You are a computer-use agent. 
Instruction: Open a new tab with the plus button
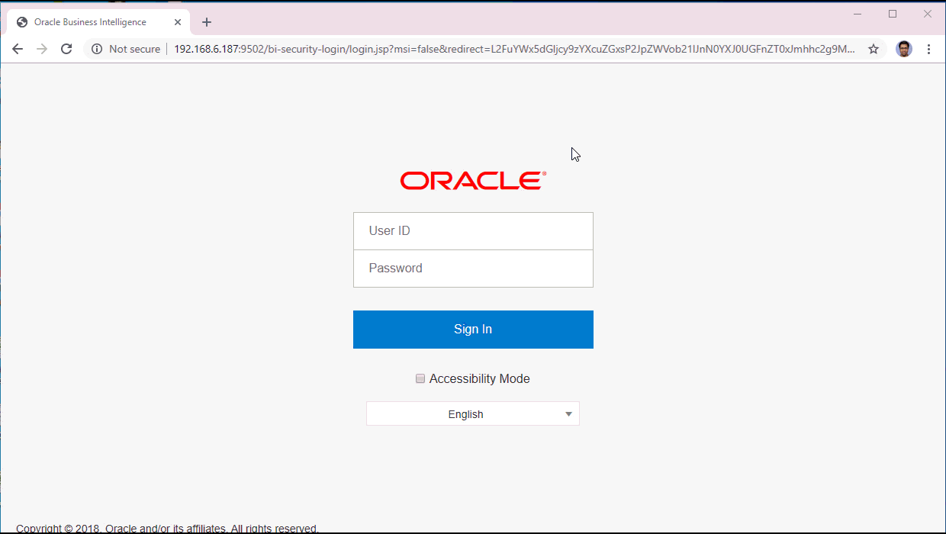coord(207,22)
